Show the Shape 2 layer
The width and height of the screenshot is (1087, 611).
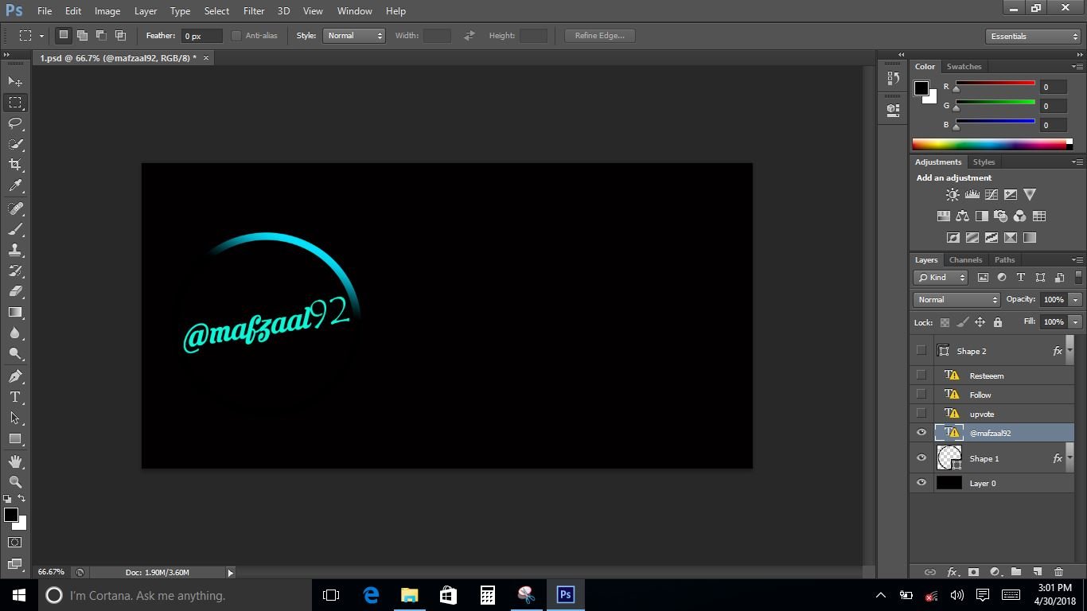[921, 351]
